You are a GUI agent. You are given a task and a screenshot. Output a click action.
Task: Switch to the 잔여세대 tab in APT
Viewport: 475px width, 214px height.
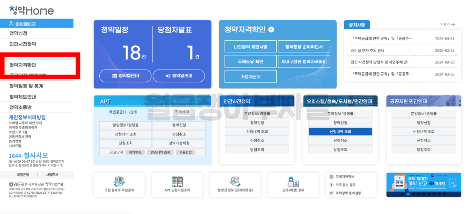pos(181,112)
